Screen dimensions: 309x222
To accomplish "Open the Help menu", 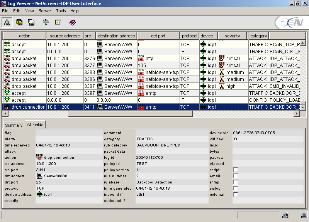I will click(x=75, y=11).
